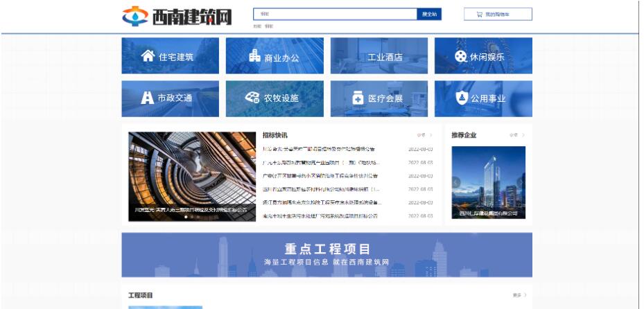Image resolution: width=644 pixels, height=309 pixels.
Task: Focus the site search input field
Action: point(335,14)
